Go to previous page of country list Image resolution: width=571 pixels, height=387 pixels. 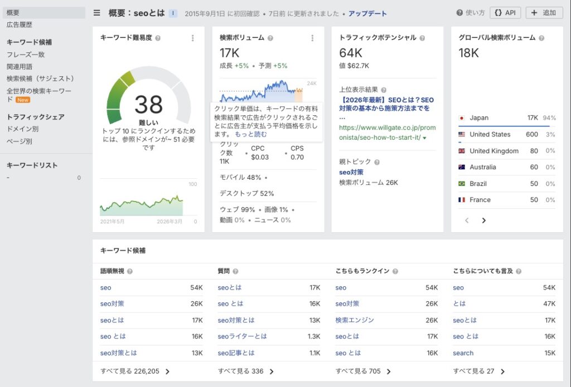click(467, 221)
